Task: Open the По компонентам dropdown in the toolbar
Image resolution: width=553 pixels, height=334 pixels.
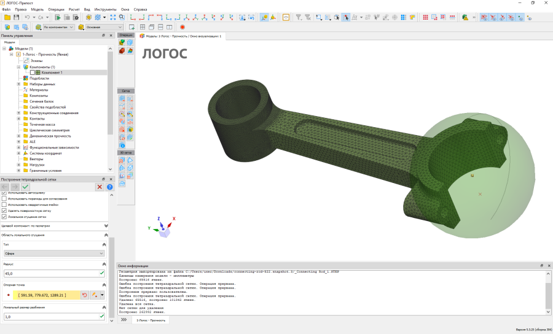Action: [x=58, y=27]
